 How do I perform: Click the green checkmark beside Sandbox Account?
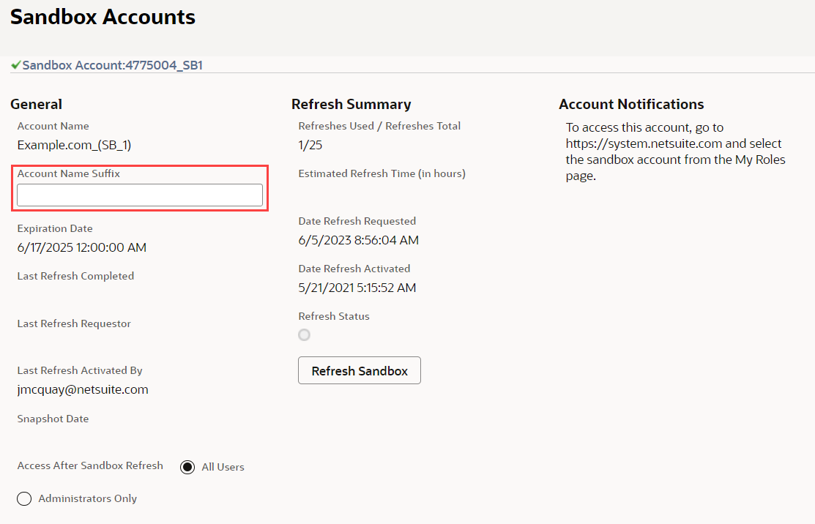(x=15, y=65)
